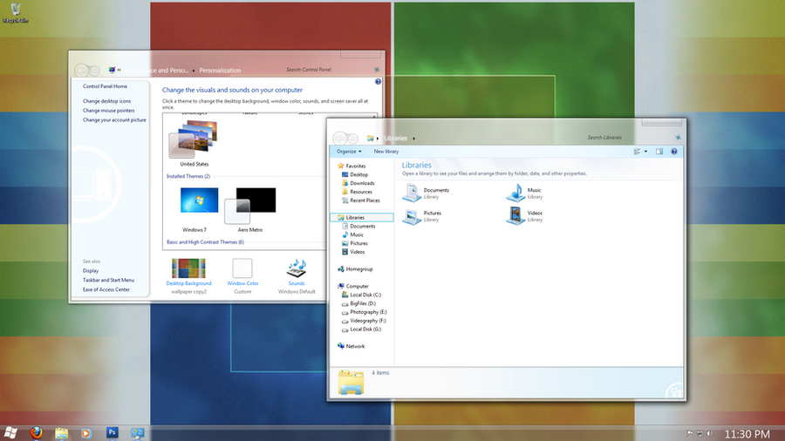
Task: Open Change desktop icons link
Action: click(106, 101)
